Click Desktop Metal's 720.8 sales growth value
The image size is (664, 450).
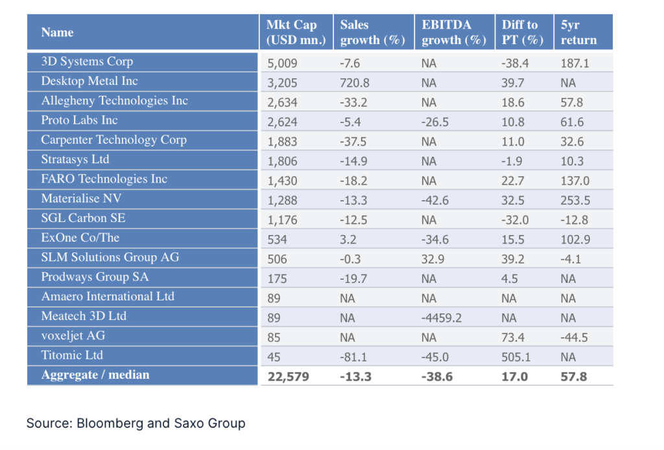(x=354, y=82)
